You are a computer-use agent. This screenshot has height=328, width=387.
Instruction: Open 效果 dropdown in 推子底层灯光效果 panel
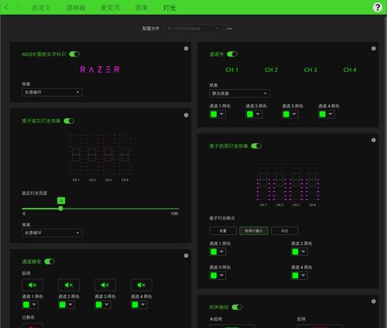click(x=52, y=233)
